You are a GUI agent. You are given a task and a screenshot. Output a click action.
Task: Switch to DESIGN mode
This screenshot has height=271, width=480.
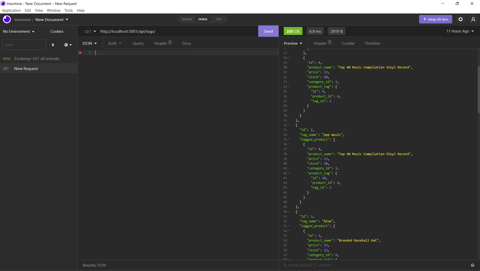pos(186,19)
